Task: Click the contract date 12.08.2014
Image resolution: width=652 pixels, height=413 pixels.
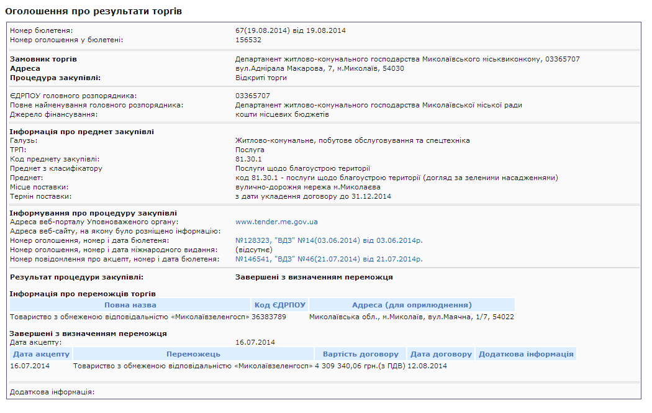Action: pos(427,366)
